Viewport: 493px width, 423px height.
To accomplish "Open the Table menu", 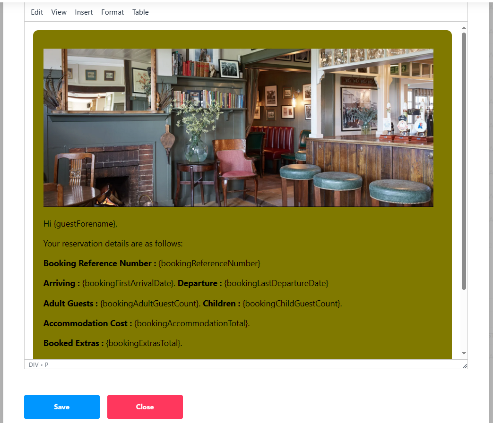I will click(140, 12).
